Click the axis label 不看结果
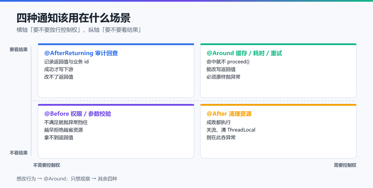The height and width of the screenshot is (188, 373). 19,153
